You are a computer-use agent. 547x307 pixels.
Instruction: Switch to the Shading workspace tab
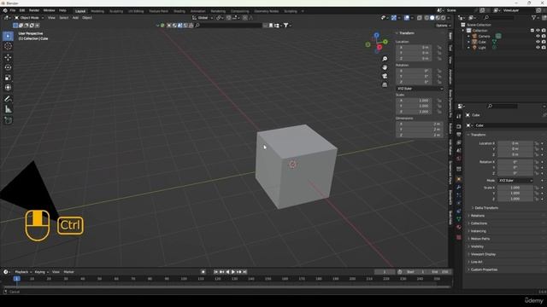click(x=179, y=11)
